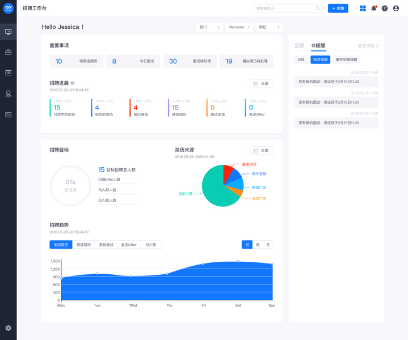Open the calendar list sidebar icon

(x=9, y=73)
